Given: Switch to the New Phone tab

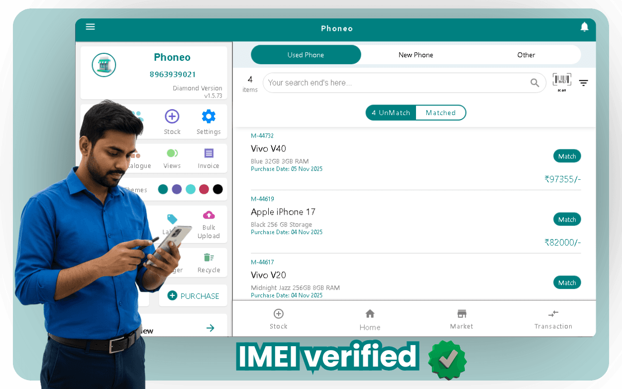Looking at the screenshot, I should point(416,55).
